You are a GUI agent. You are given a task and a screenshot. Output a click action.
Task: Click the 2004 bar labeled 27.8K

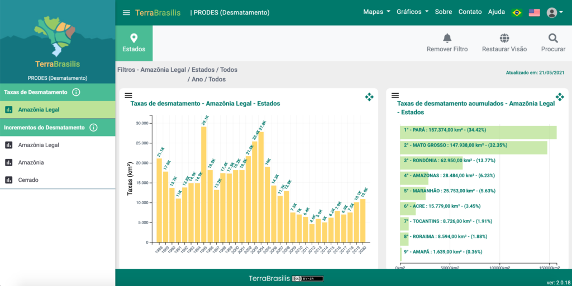click(261, 187)
